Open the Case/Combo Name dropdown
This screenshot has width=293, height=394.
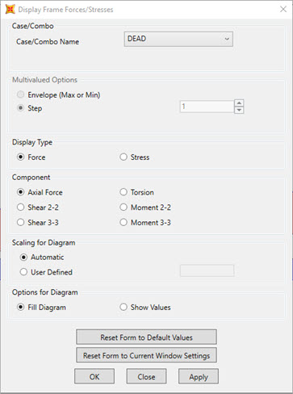click(x=178, y=39)
